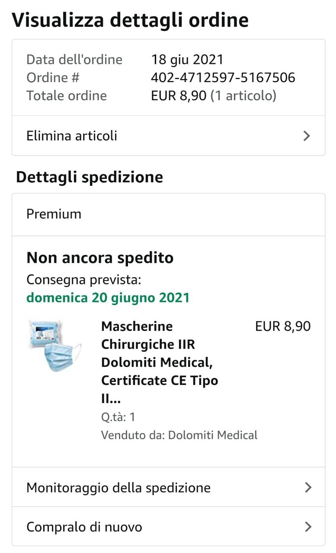Tap the Q.tà: 1 quantity text
The image size is (336, 553).
click(x=118, y=417)
